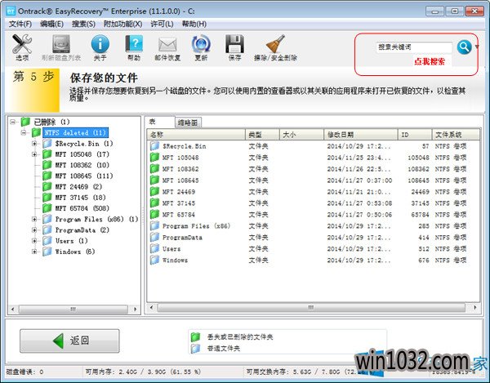
Task: Open the 擦除/安全删除 broom tool
Action: click(275, 47)
